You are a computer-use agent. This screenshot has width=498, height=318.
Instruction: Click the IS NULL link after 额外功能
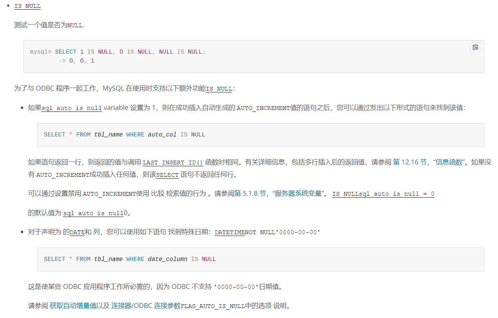(219, 89)
